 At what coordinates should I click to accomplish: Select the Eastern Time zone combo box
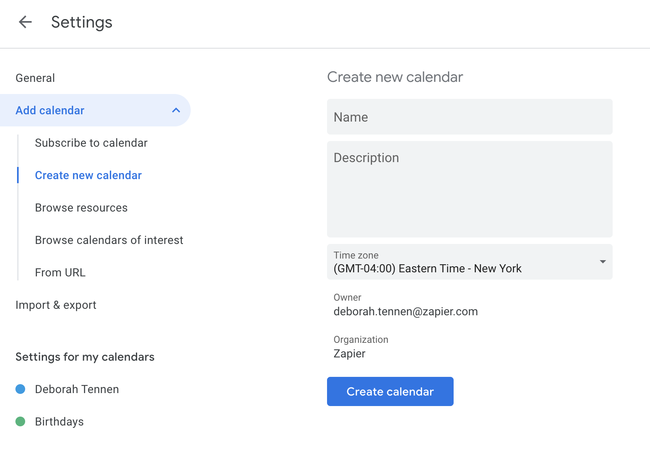coord(469,262)
